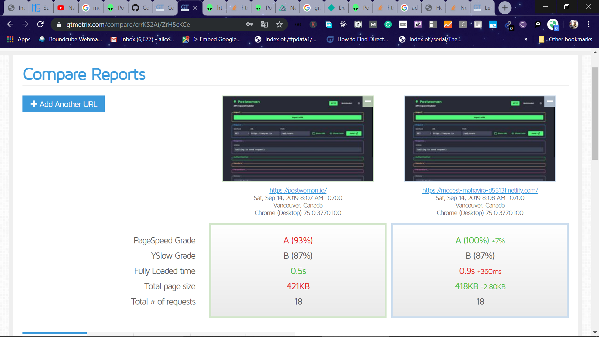Reload the GTmetrix compare page

(x=40, y=24)
